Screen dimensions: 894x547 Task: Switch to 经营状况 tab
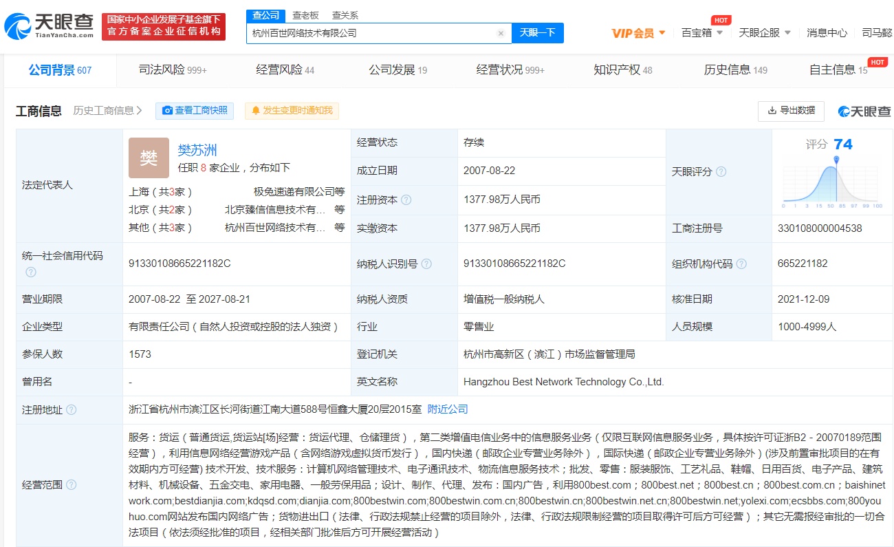510,70
